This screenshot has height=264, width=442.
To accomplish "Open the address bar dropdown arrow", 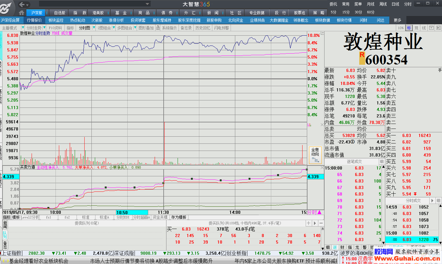I will (148, 4).
